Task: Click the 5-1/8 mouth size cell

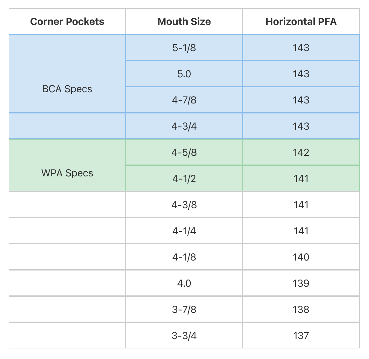Action: click(x=184, y=48)
